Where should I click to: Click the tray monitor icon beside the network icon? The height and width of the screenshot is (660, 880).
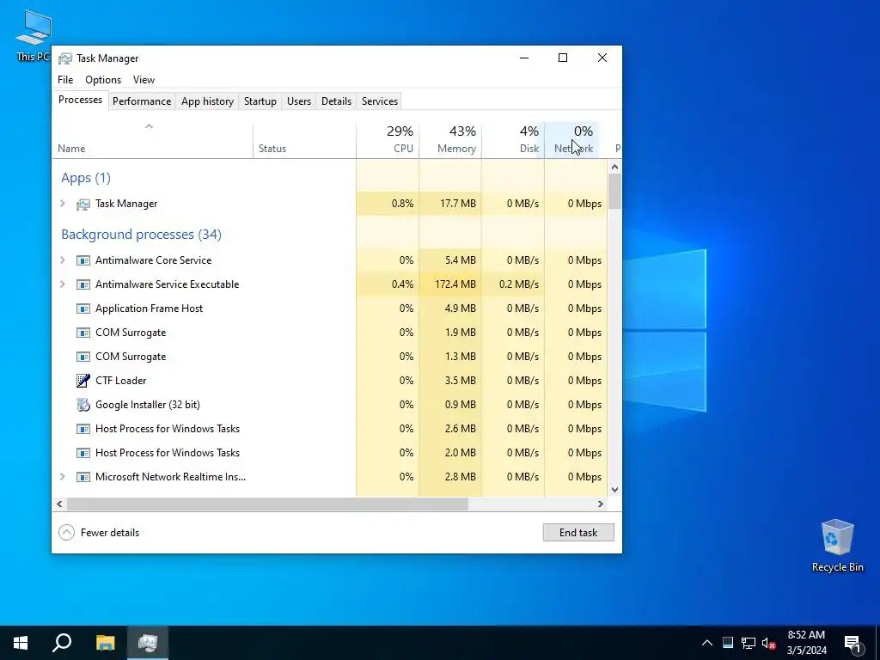coord(728,643)
